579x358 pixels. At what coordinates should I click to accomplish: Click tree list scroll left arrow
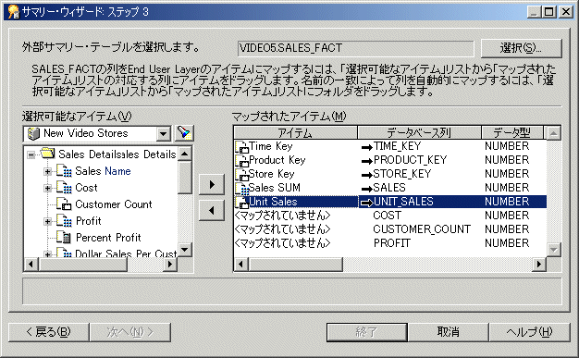pyautogui.click(x=31, y=265)
